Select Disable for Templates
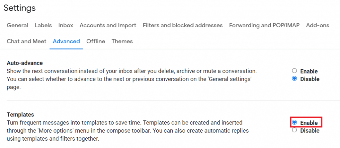The height and width of the screenshot is (148, 340). (294, 131)
